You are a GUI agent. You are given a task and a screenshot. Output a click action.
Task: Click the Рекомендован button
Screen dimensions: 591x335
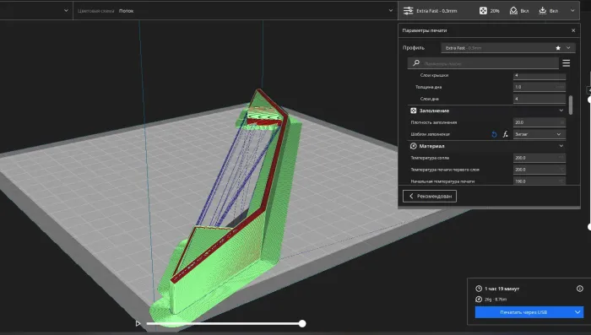tap(429, 196)
